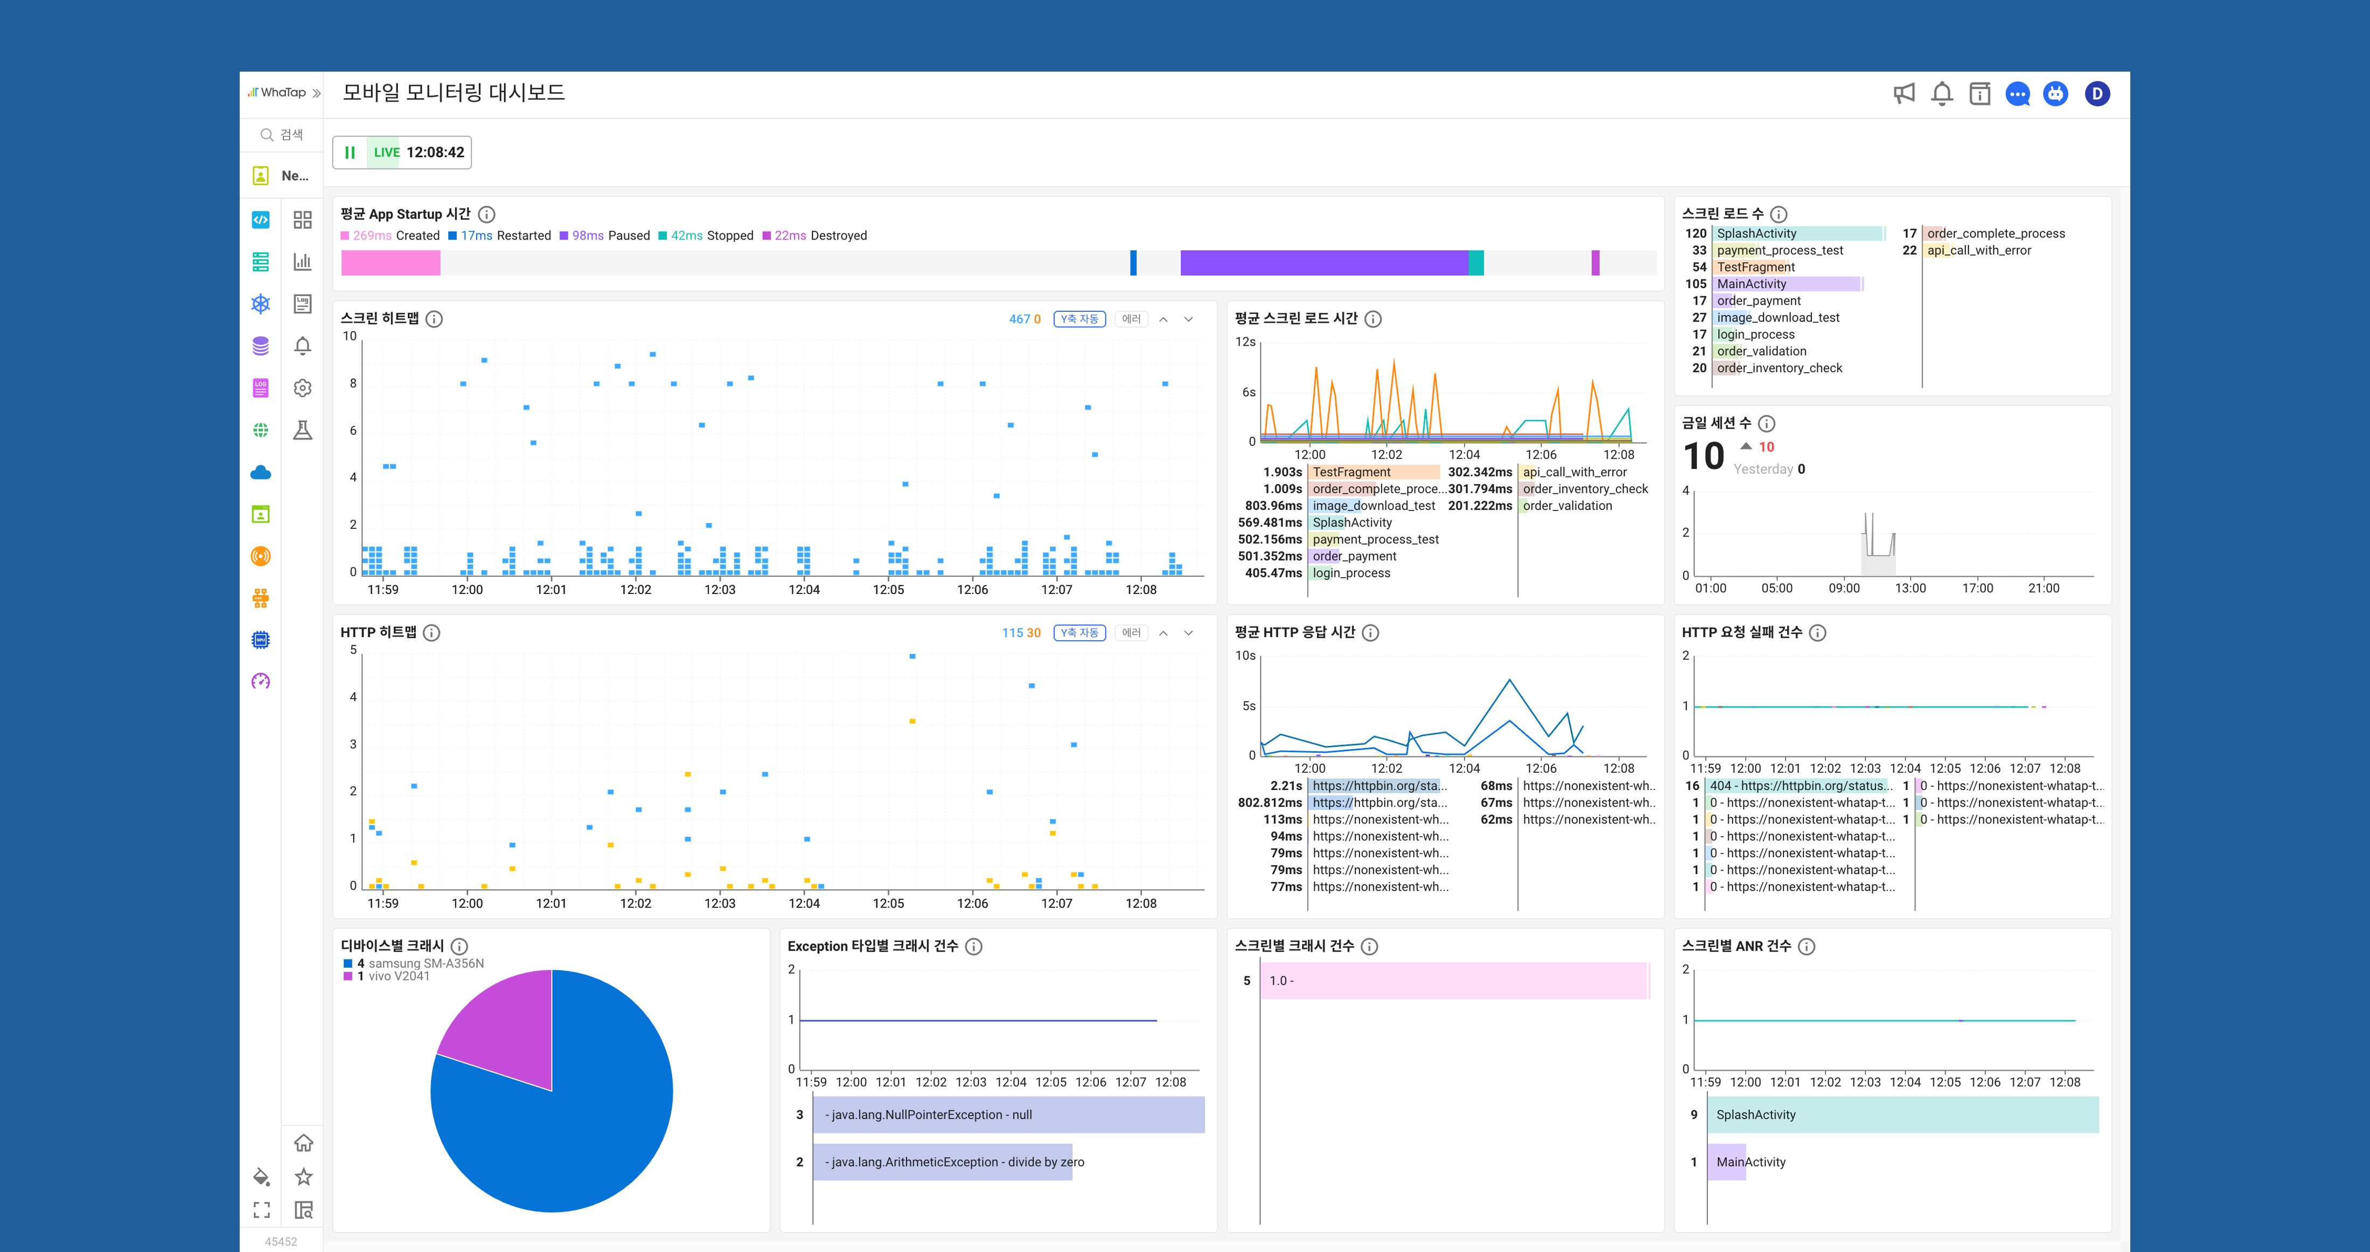Click up chevron on HTTP 히트맵 panel
This screenshot has height=1252, width=2370.
[x=1163, y=633]
